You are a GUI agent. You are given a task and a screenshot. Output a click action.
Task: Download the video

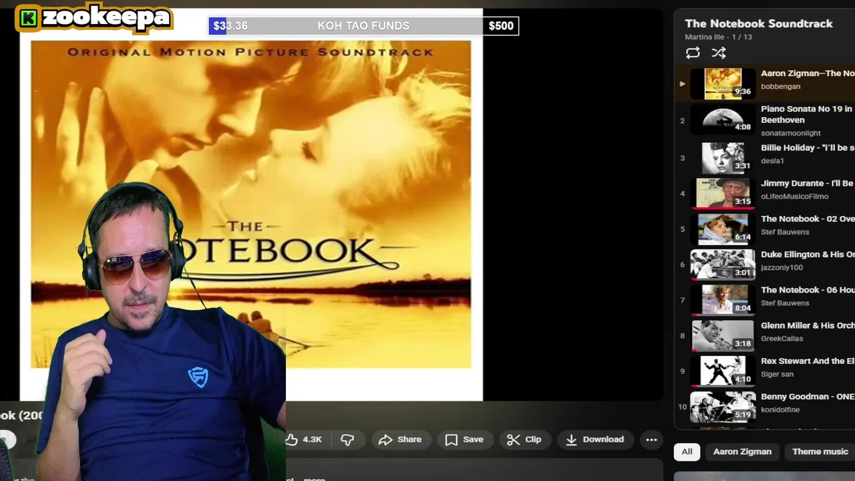point(594,440)
